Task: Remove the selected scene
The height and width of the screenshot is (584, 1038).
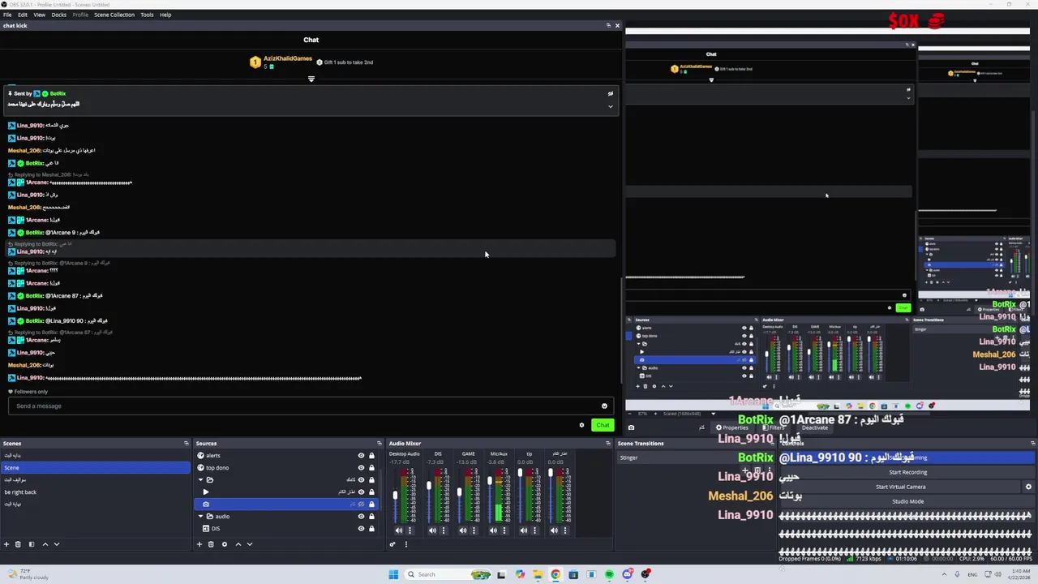Action: [18, 544]
